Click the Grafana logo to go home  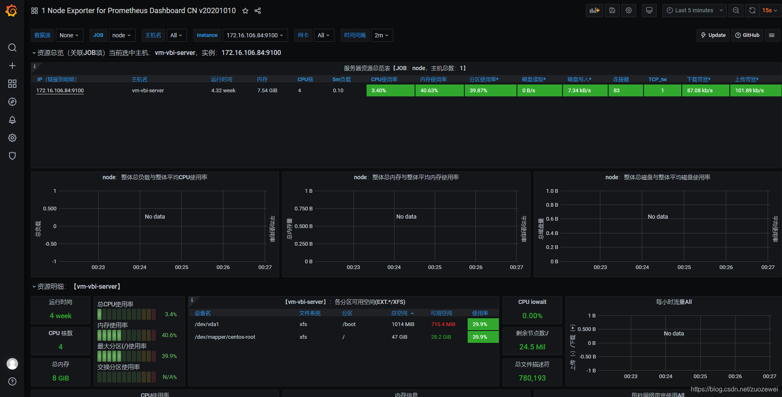point(11,10)
